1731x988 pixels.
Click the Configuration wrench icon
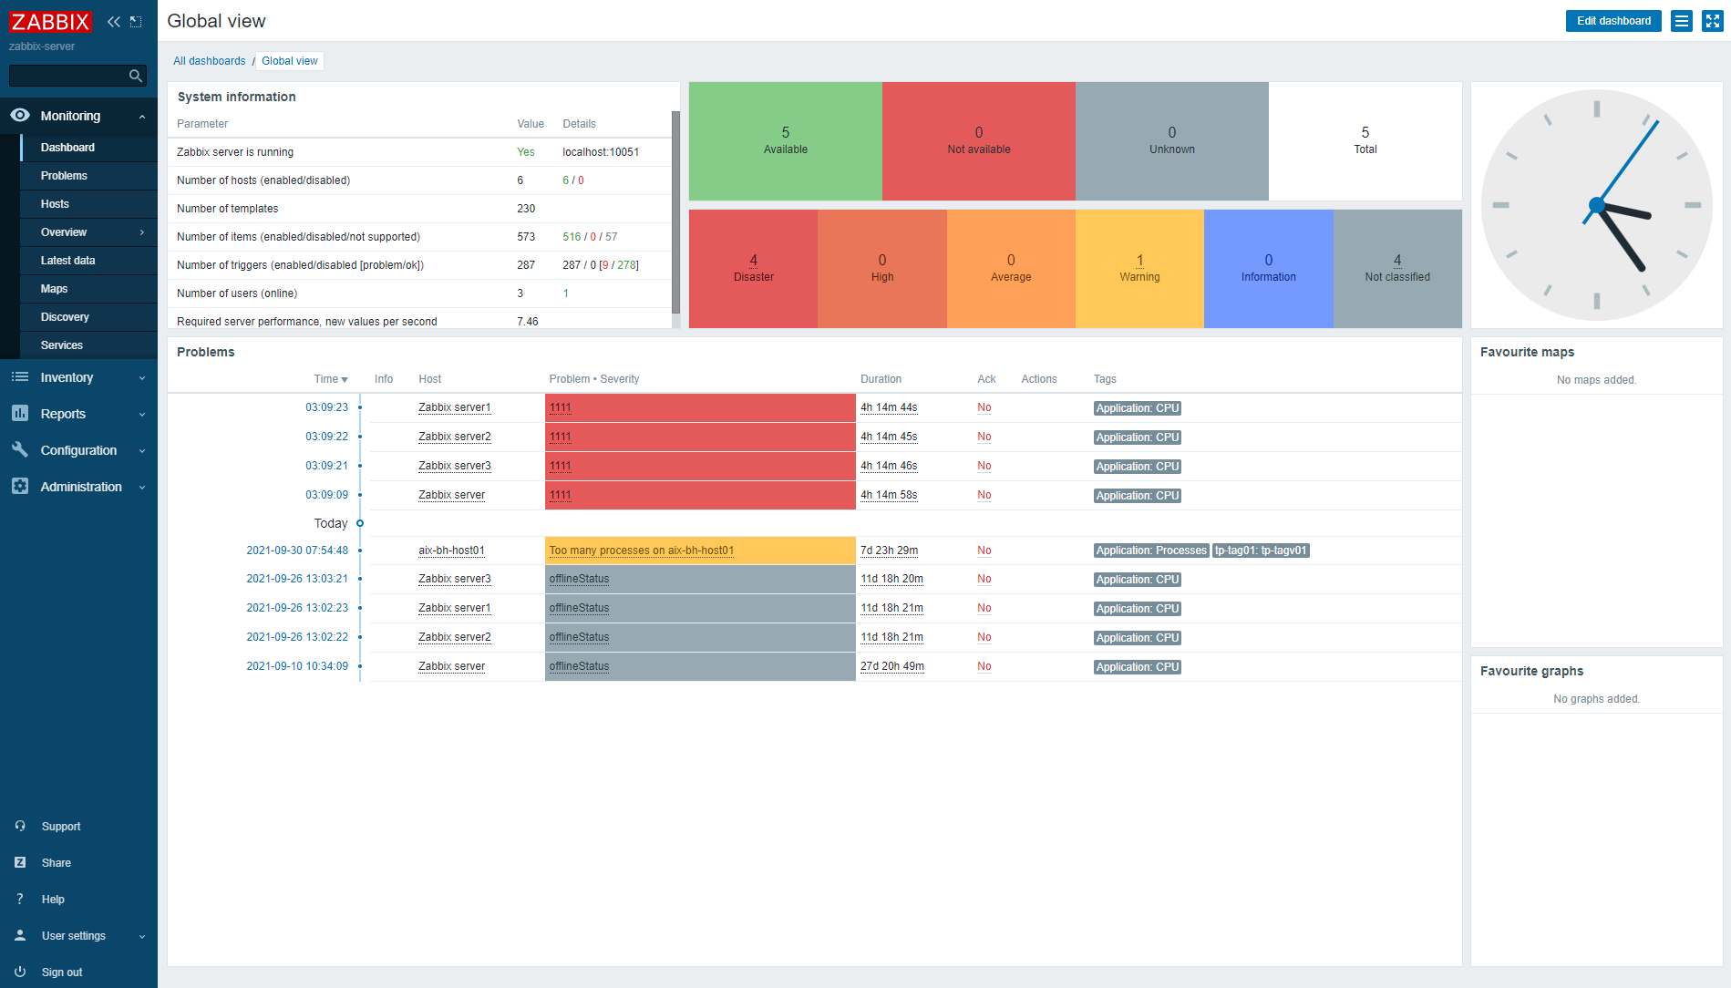click(20, 450)
